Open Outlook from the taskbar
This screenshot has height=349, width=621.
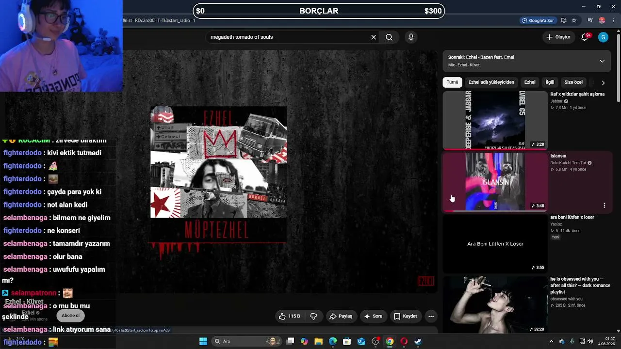[x=361, y=341]
